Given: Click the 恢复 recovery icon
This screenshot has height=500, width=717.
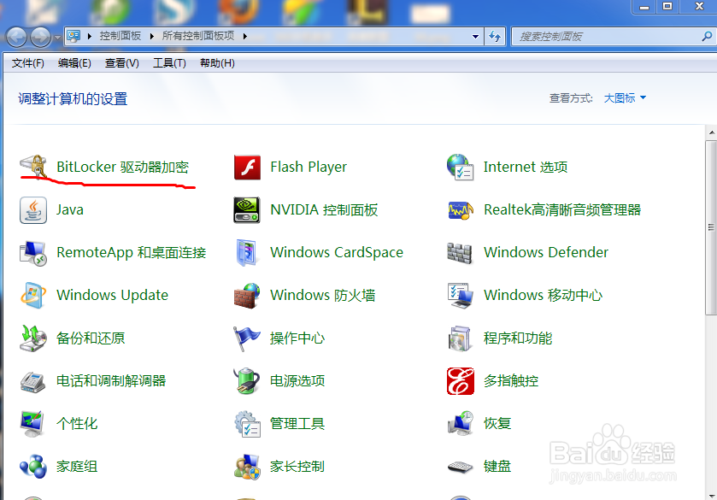Looking at the screenshot, I should (x=461, y=423).
